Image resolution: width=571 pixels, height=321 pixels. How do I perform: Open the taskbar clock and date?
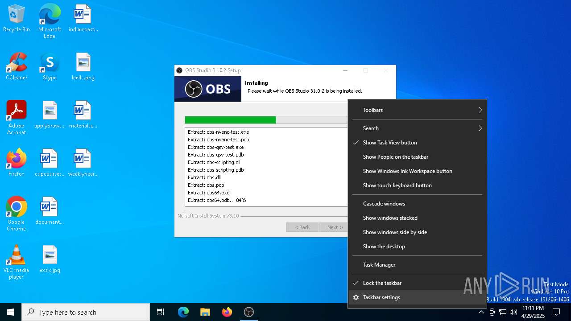[x=533, y=312]
